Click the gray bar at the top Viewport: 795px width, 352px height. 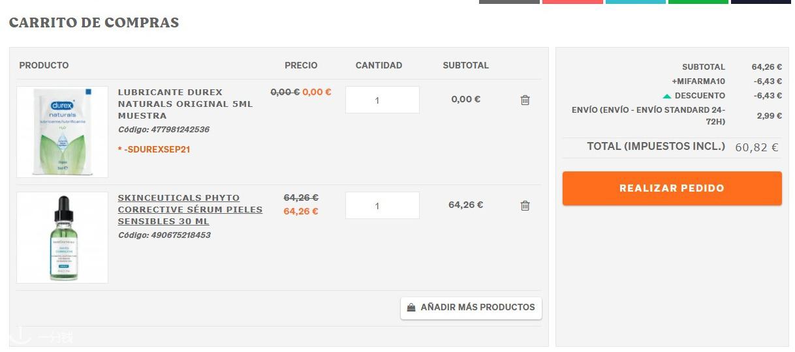(509, 2)
